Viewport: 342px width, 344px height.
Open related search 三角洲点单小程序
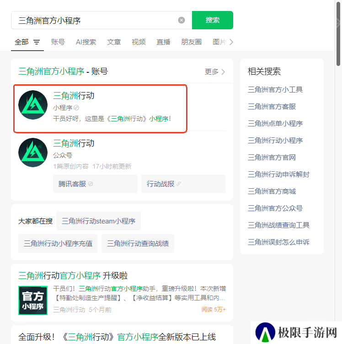click(x=275, y=123)
